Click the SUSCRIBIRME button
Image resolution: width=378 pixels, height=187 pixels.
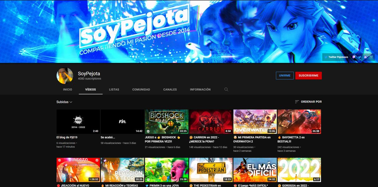[x=309, y=75]
